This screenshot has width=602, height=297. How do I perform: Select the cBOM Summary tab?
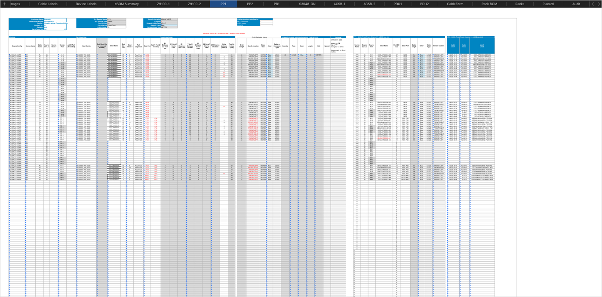point(126,4)
